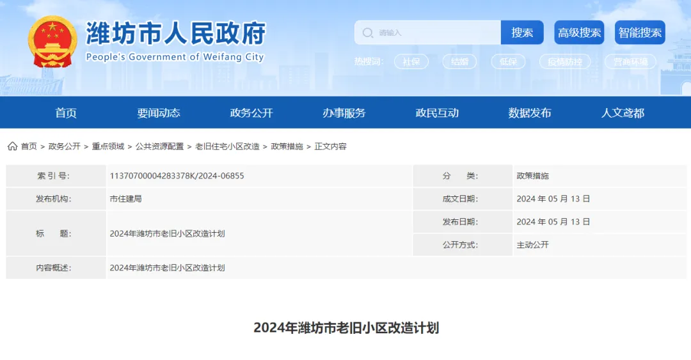This screenshot has width=691, height=360.
Task: Click the search input field
Action: (x=435, y=33)
